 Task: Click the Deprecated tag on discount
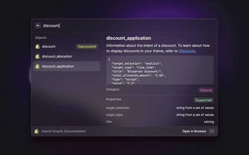[87, 46]
